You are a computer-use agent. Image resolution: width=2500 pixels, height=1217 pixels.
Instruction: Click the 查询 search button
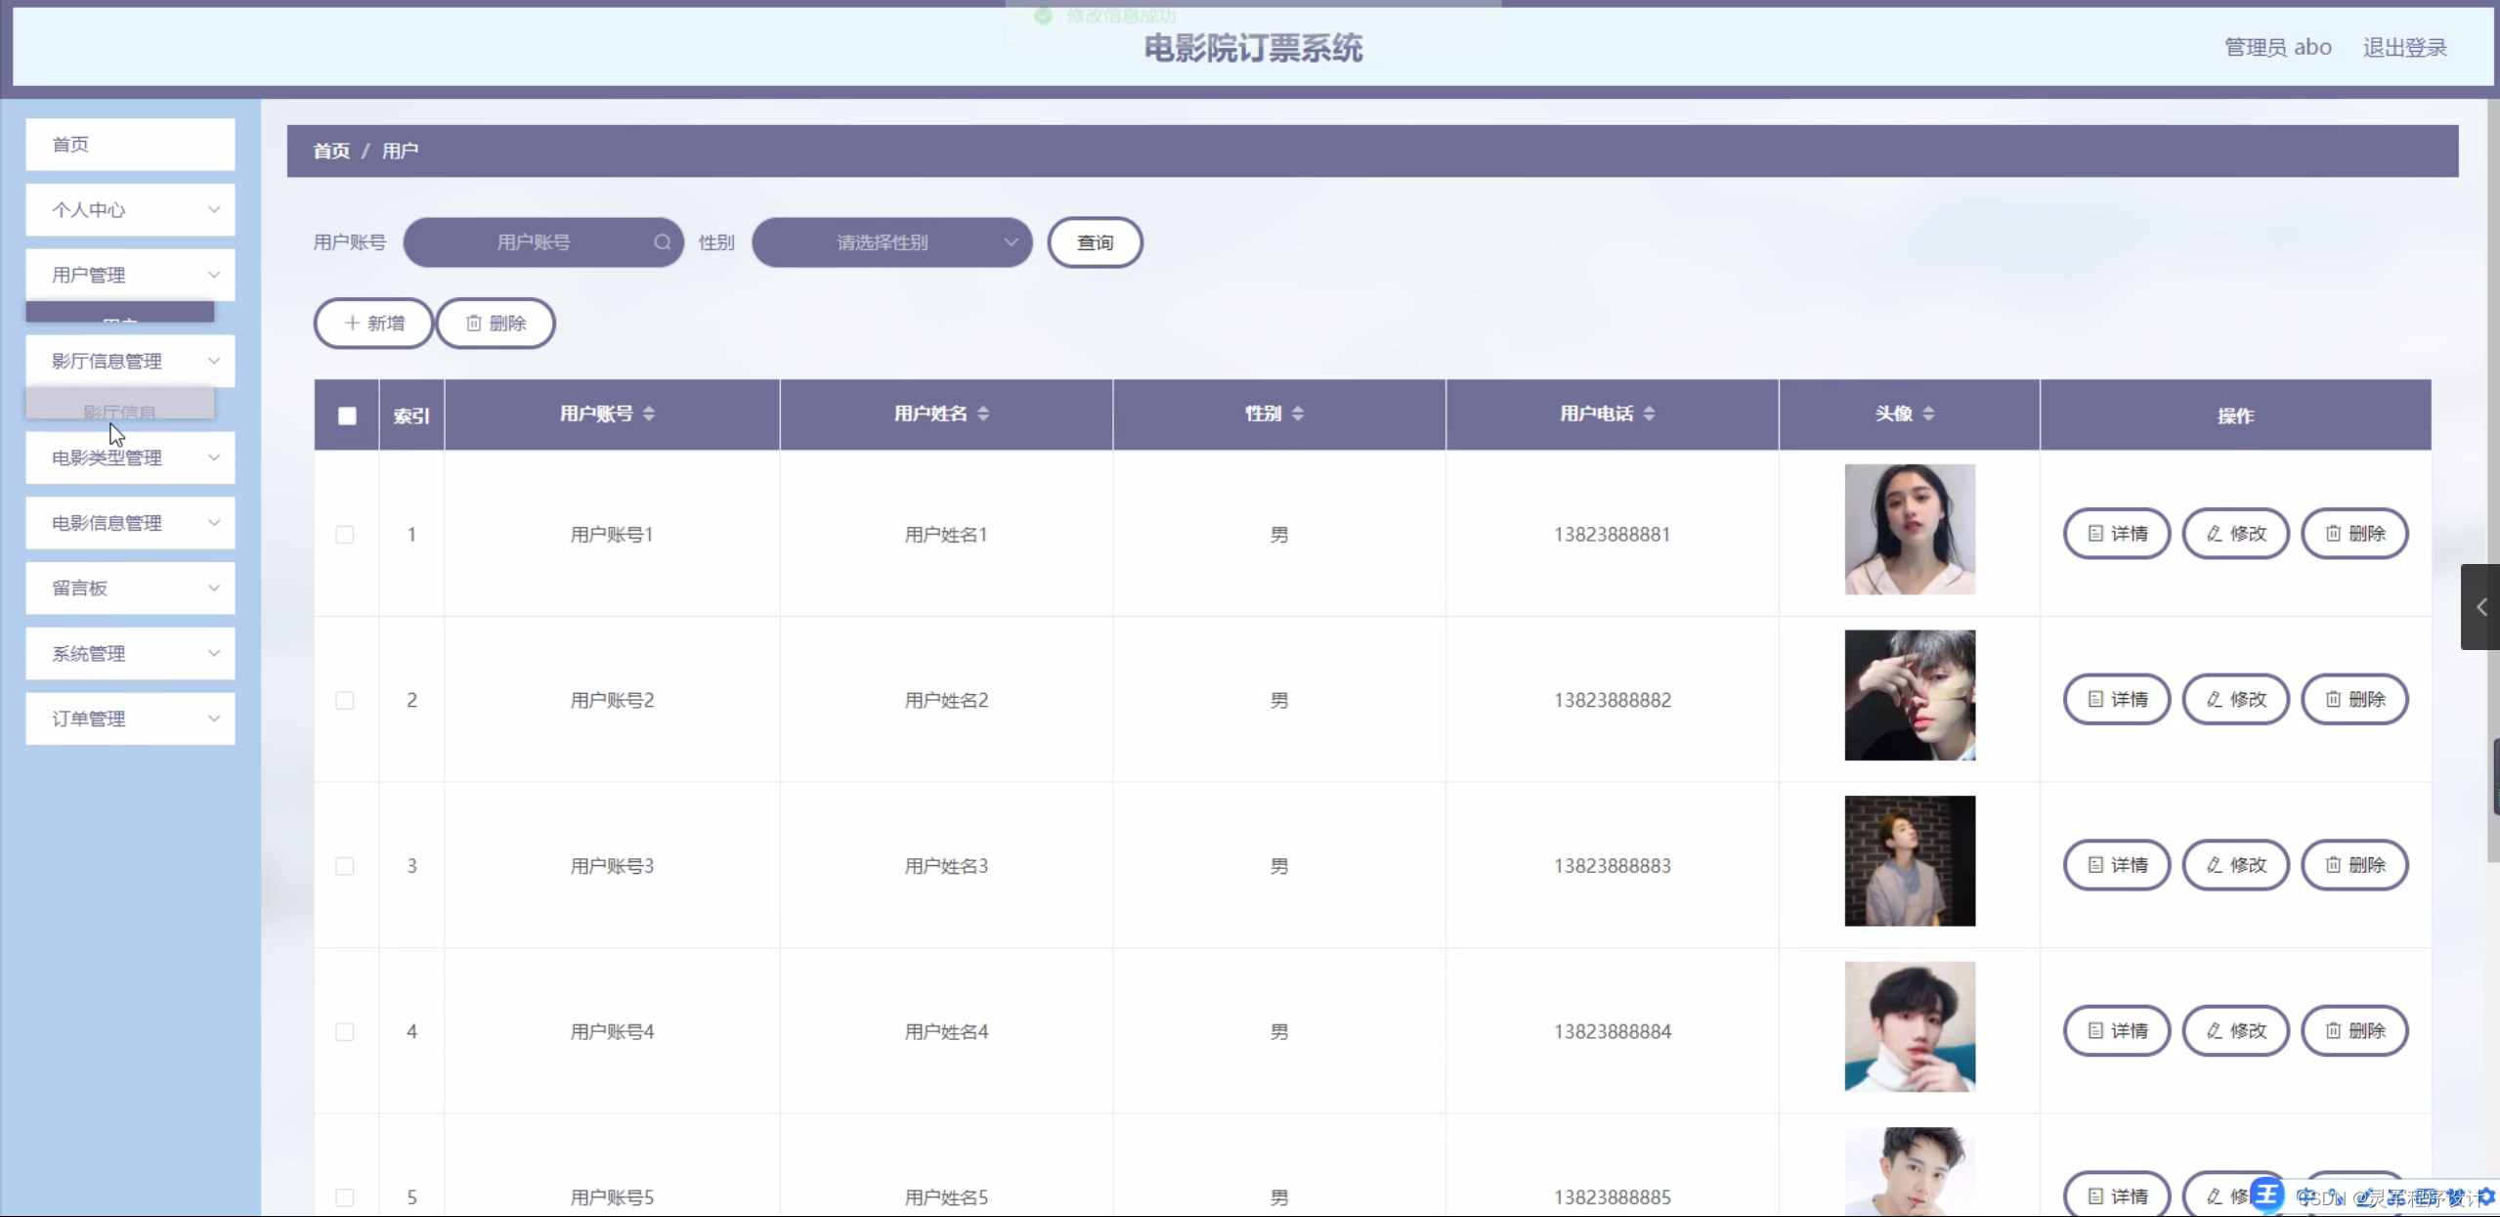[1095, 242]
